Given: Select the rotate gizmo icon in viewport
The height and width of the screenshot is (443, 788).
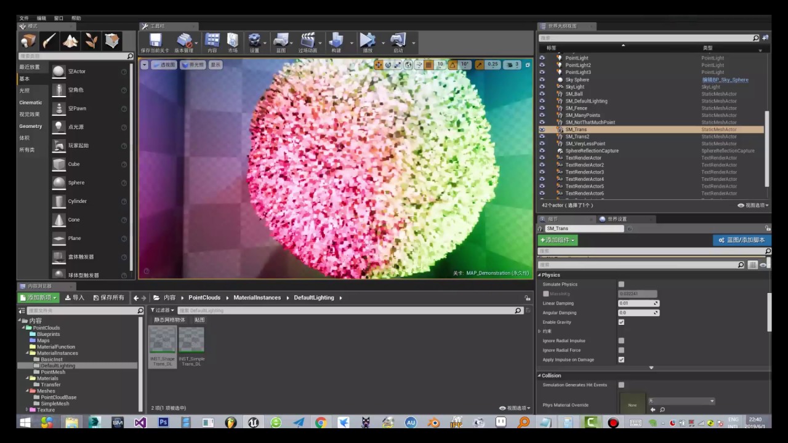Looking at the screenshot, I should [388, 65].
